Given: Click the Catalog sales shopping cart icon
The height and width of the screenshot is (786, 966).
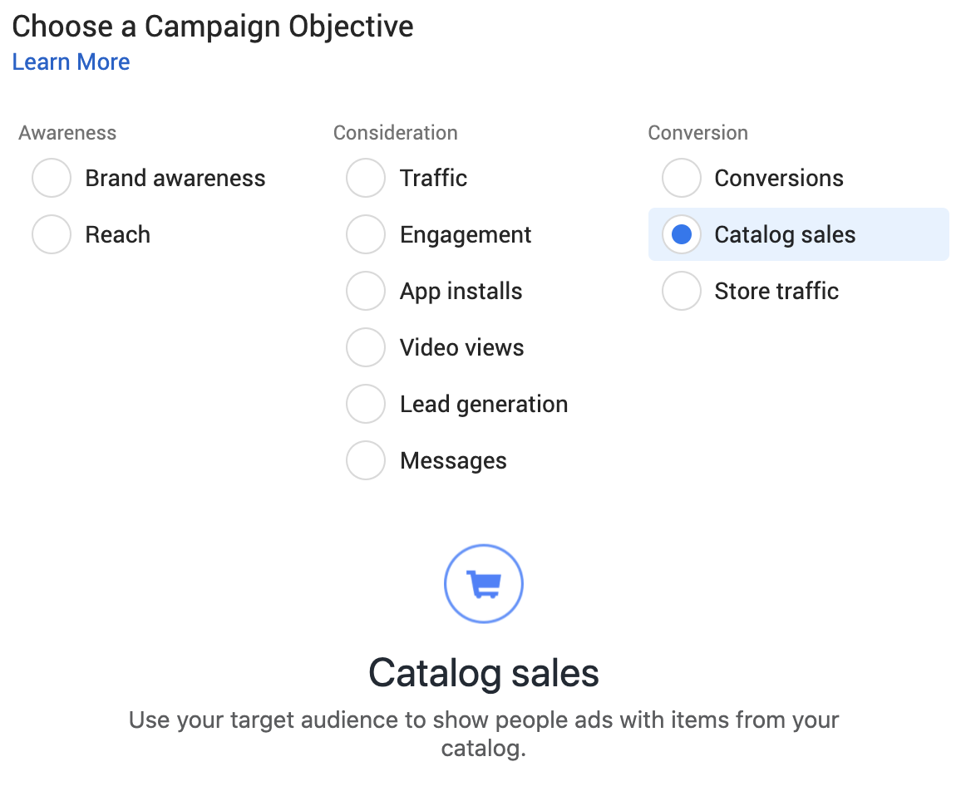Looking at the screenshot, I should click(484, 583).
